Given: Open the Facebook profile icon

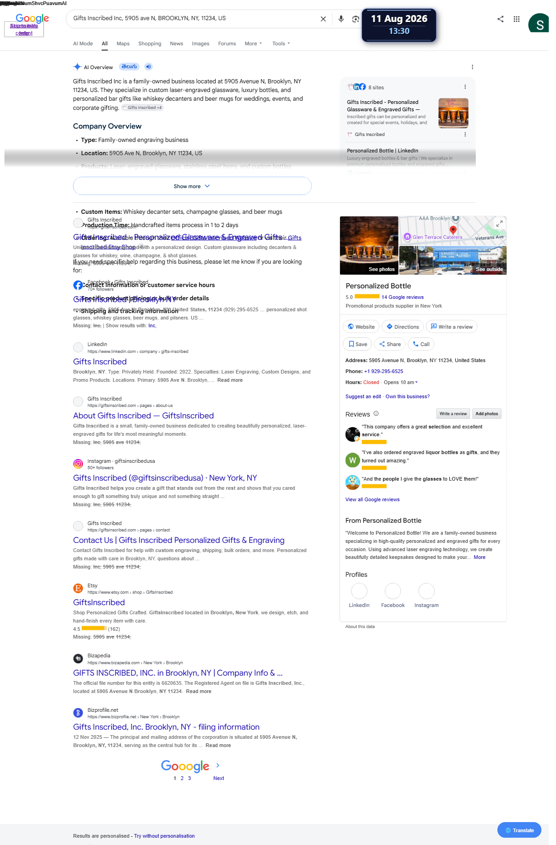Looking at the screenshot, I should pos(393,591).
